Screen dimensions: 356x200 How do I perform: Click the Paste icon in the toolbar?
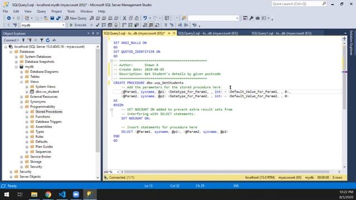pyautogui.click(x=137, y=18)
